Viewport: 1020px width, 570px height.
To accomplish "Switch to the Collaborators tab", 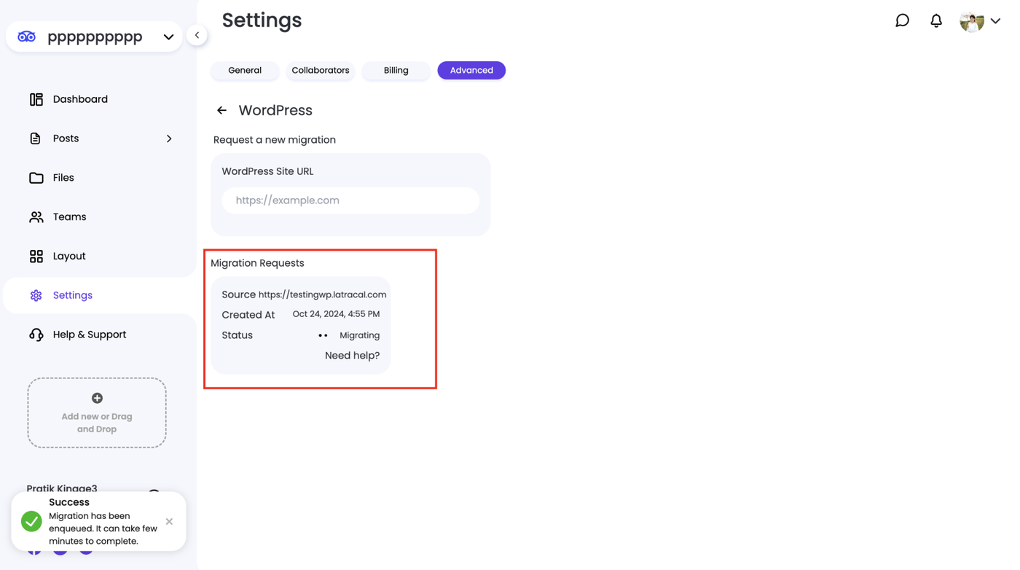I will pos(321,70).
